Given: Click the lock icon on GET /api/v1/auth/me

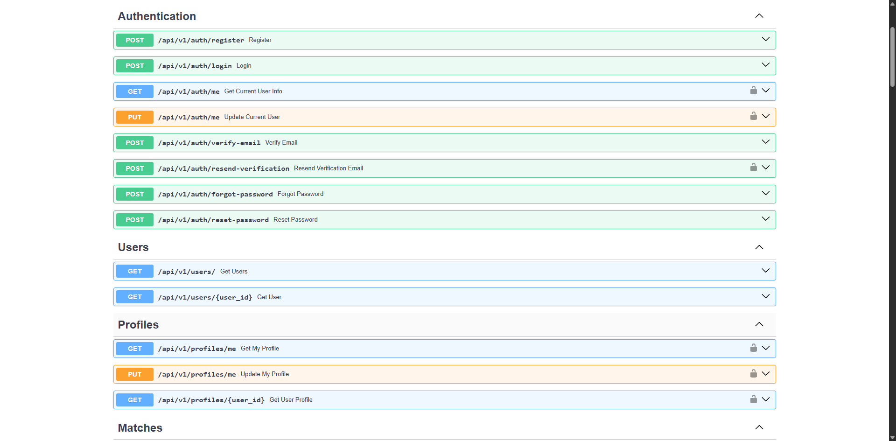Looking at the screenshot, I should tap(753, 91).
